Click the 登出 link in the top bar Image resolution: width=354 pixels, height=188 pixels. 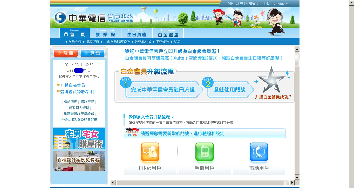point(230,4)
